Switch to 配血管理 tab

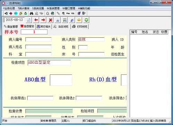[x=11, y=27]
